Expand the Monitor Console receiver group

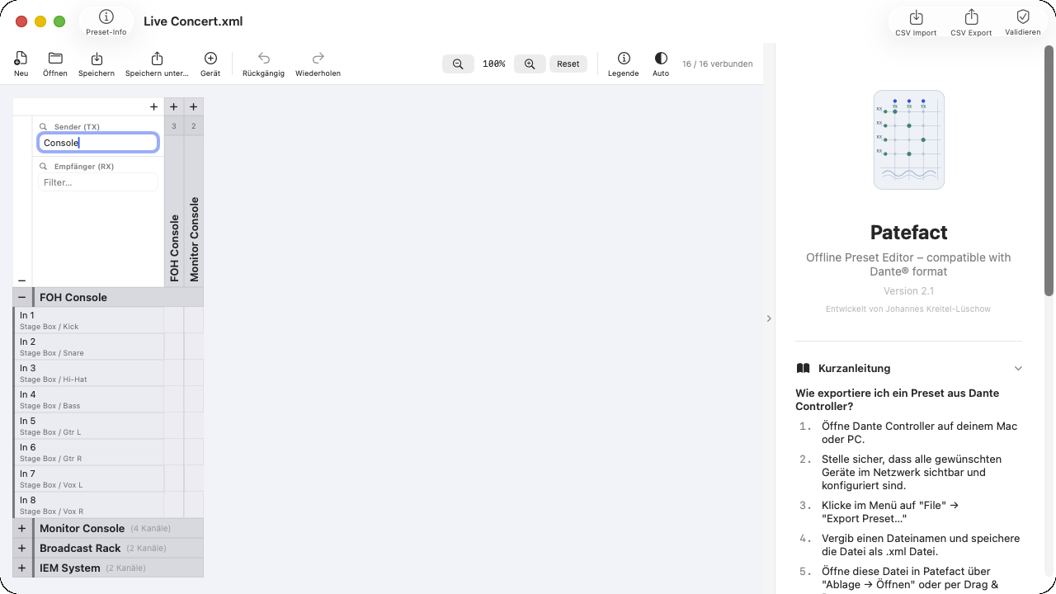pyautogui.click(x=21, y=528)
